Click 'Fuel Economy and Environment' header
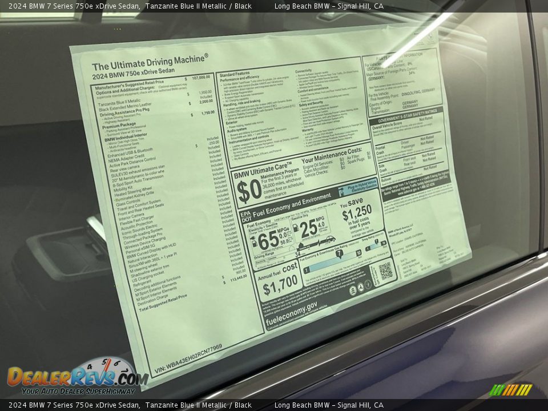The width and height of the screenshot is (548, 411). pyautogui.click(x=292, y=205)
